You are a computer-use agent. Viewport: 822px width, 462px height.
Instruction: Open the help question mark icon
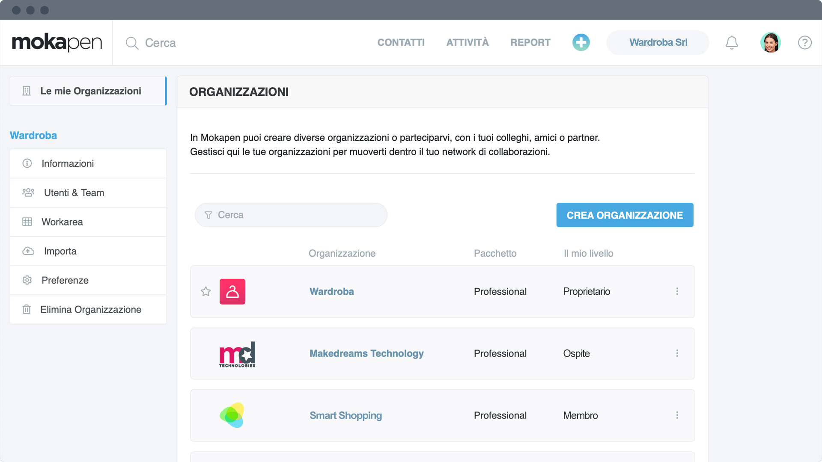tap(804, 43)
